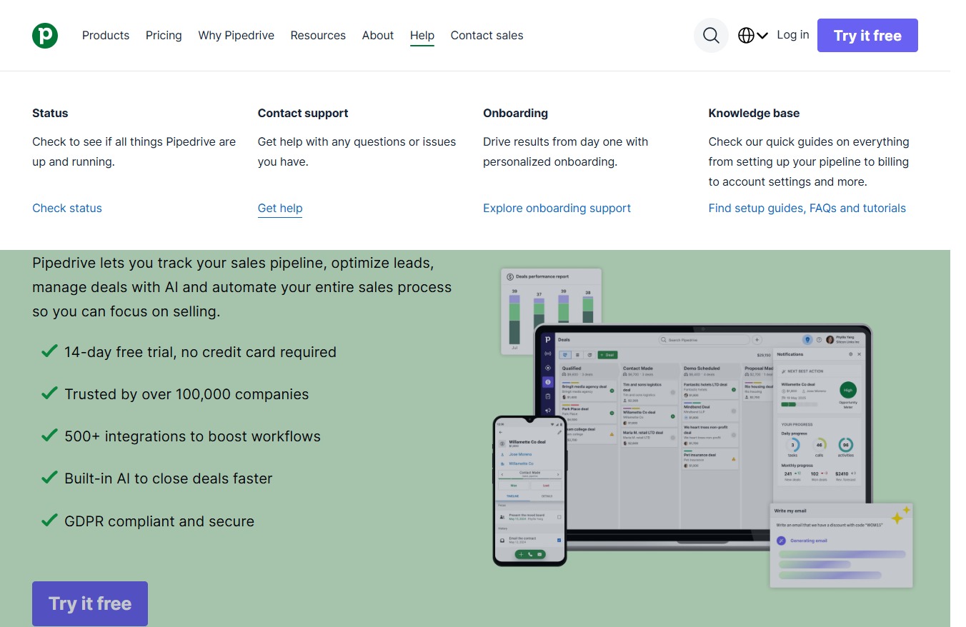Open the About menu
This screenshot has height=627, width=966.
click(378, 35)
